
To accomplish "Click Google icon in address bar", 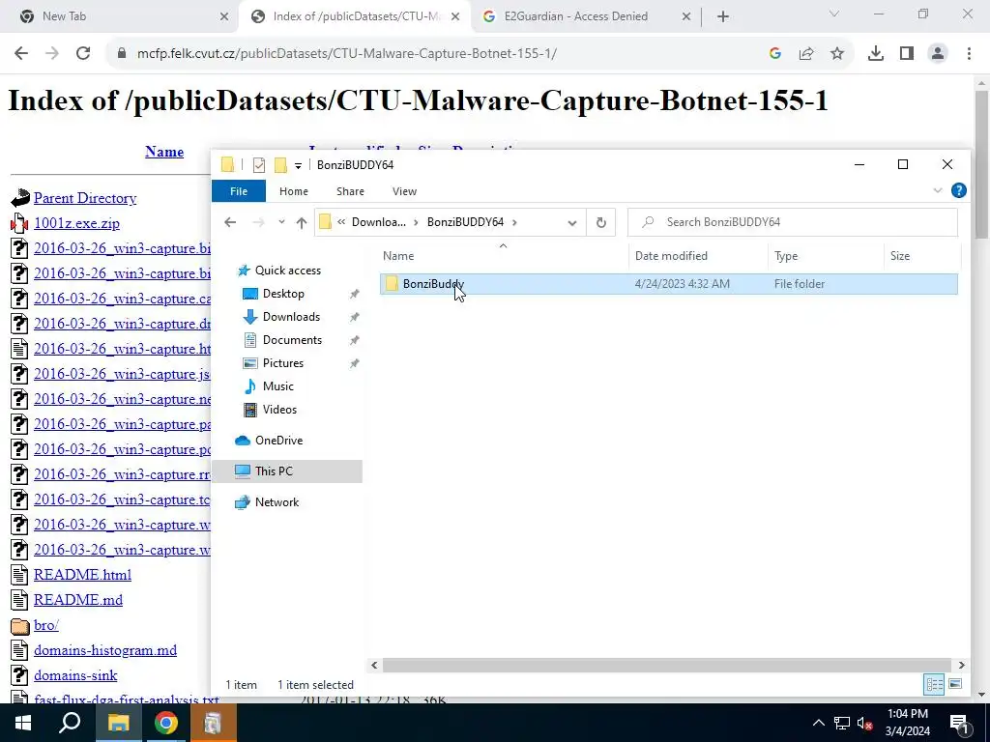I will coord(775,54).
